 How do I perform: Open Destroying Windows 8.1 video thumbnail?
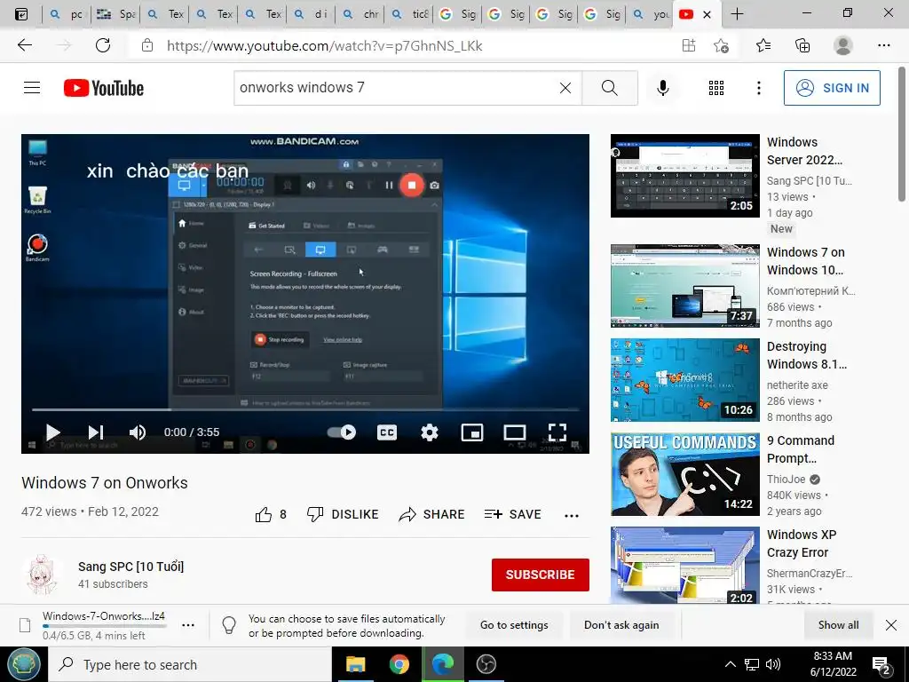(684, 380)
